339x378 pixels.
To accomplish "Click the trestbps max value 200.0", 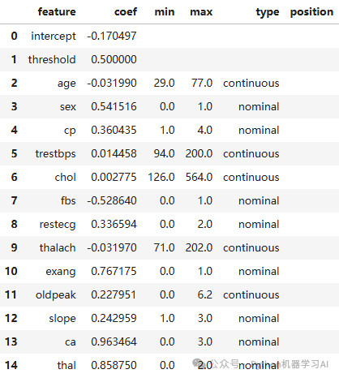I will coord(199,153).
